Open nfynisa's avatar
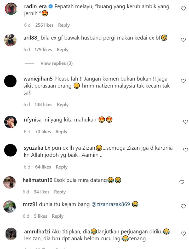The width and height of the screenshot is (189, 249). click(x=10, y=122)
